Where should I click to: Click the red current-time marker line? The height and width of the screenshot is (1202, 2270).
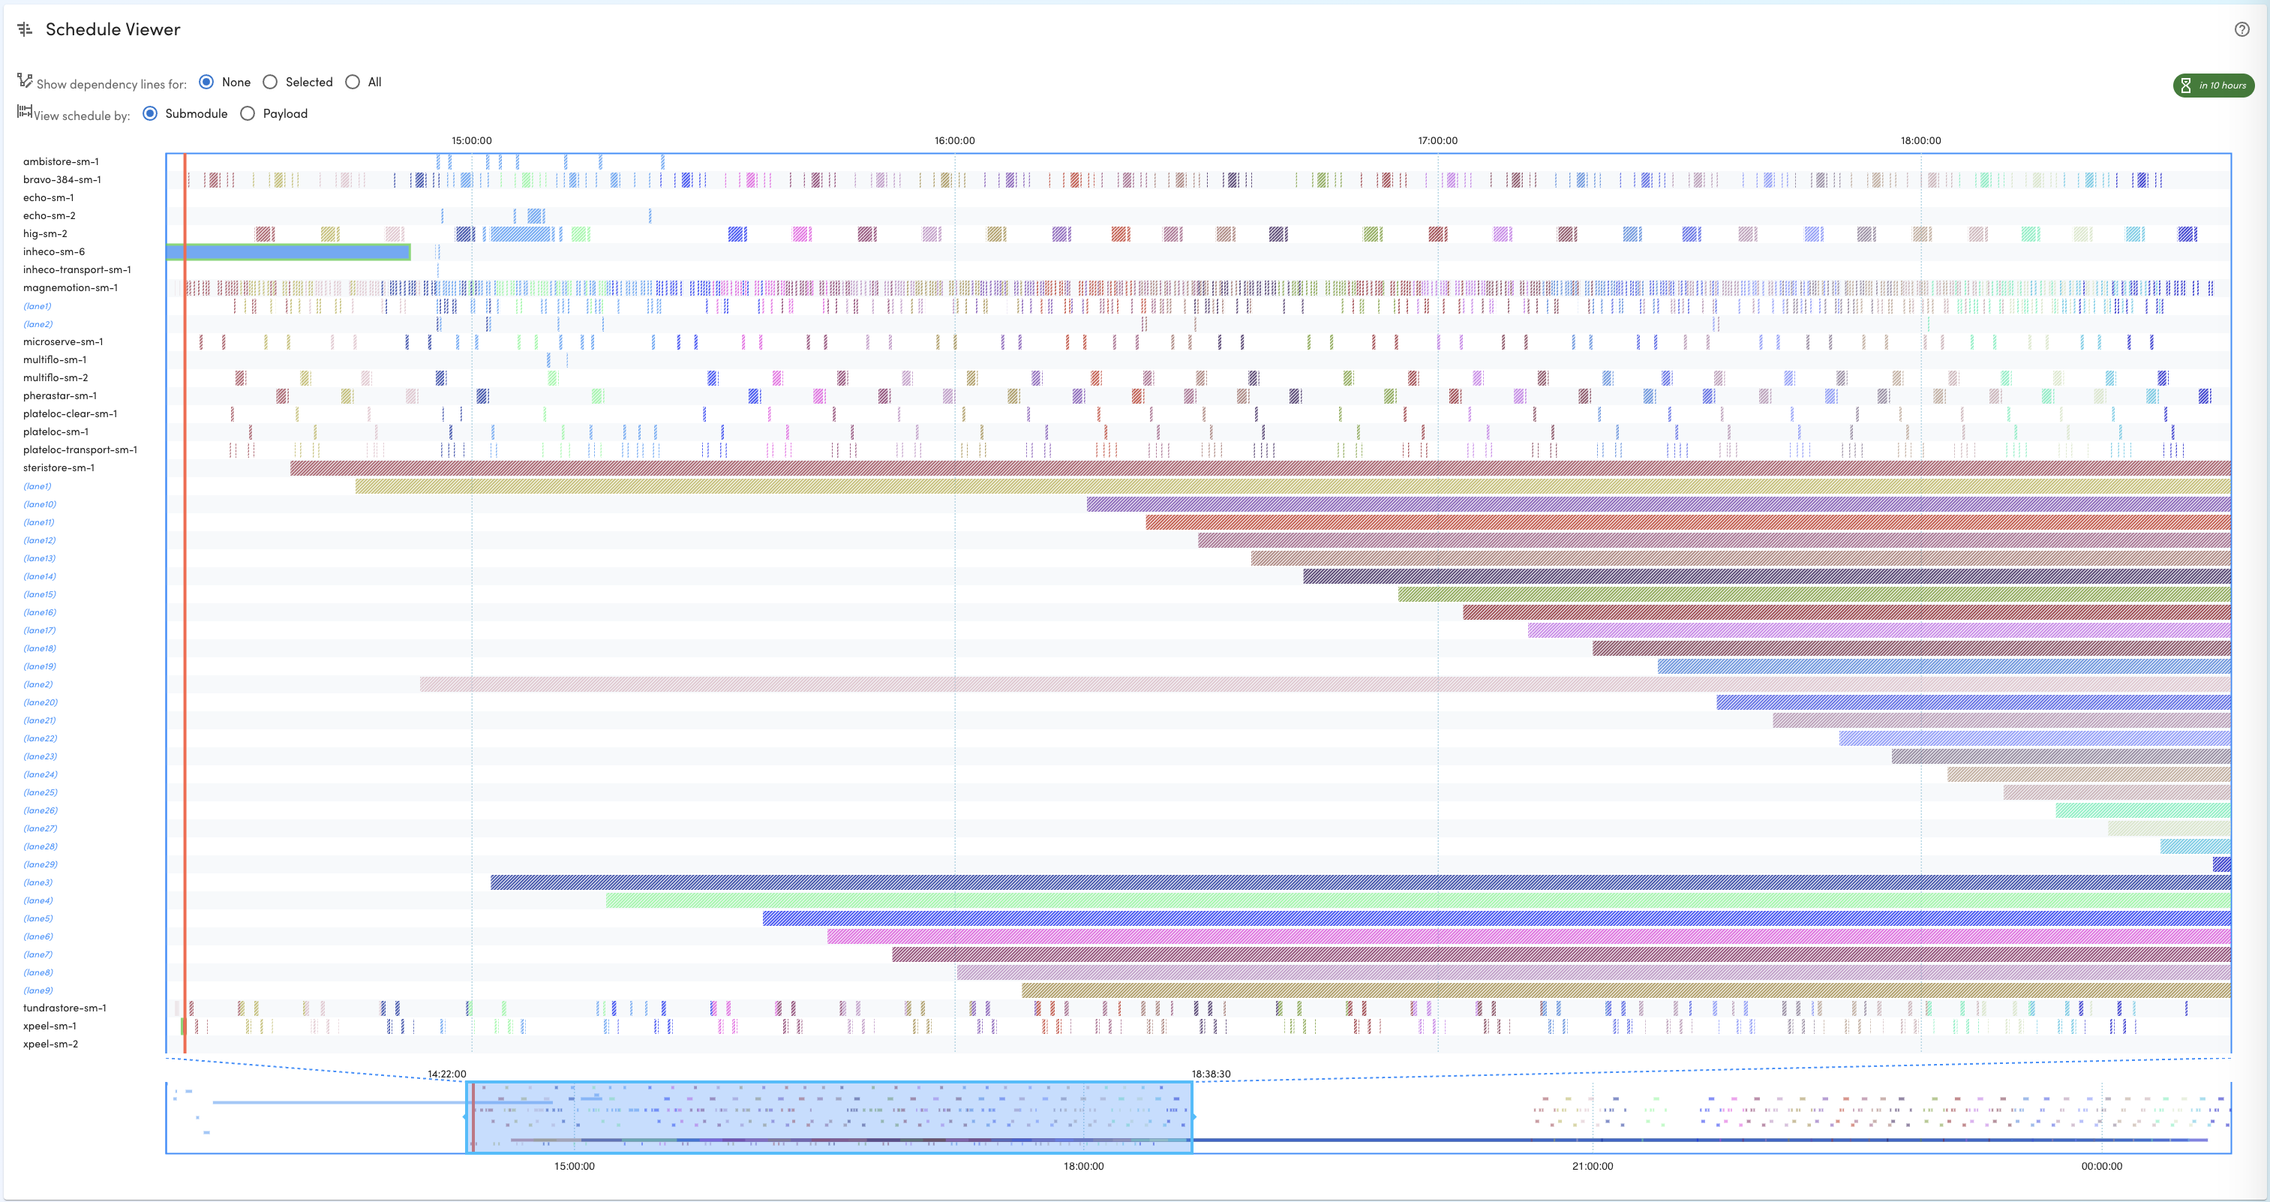[185, 529]
